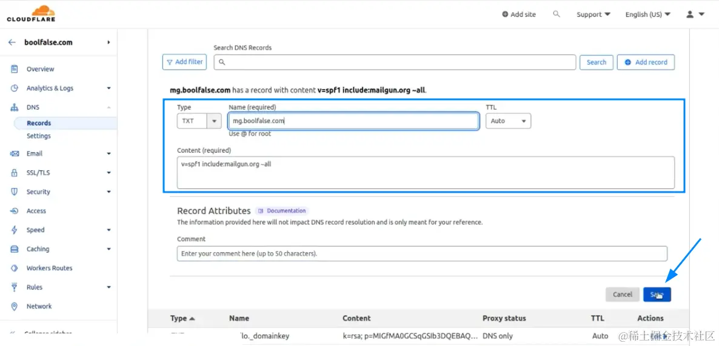Open search via magnifier icon in header
Screen dimensions: 719x346
tap(557, 14)
